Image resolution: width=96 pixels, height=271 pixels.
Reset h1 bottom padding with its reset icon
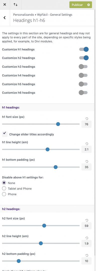click(x=87, y=161)
